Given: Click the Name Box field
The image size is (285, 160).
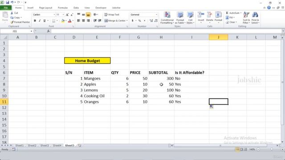Looking at the screenshot, I should (x=15, y=31).
